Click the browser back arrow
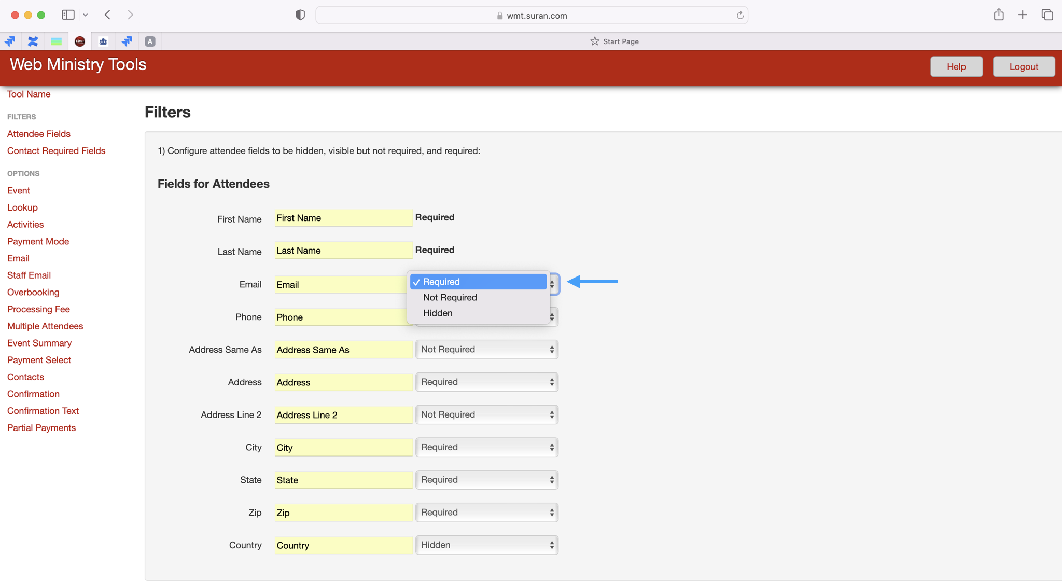 point(107,15)
